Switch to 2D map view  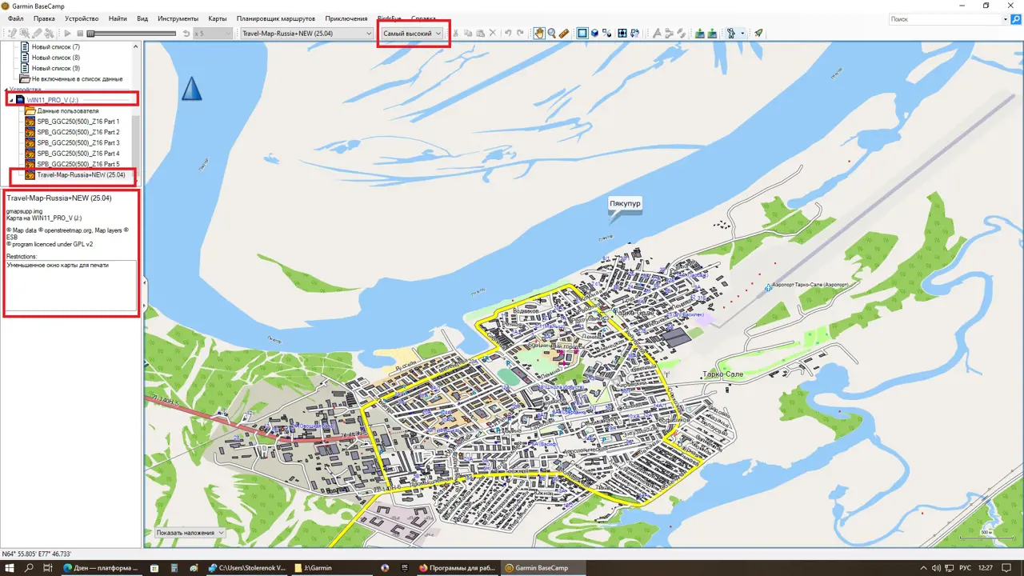[582, 34]
